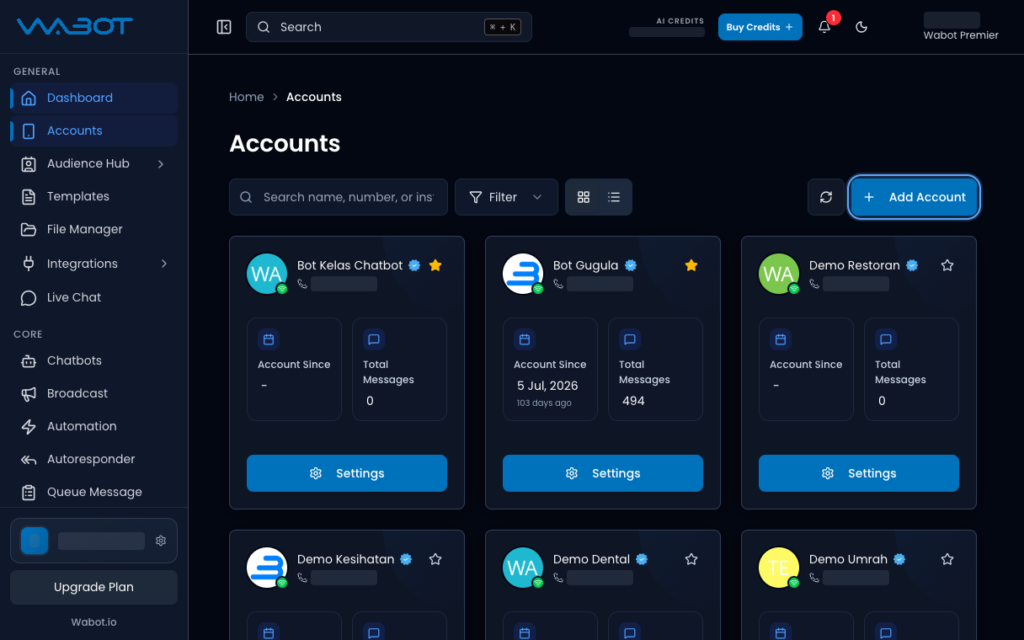Click calendar icon in Bot Gugula card
Image resolution: width=1024 pixels, height=640 pixels.
point(525,339)
